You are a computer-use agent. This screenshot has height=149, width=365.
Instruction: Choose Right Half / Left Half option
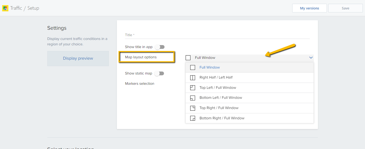(x=216, y=77)
